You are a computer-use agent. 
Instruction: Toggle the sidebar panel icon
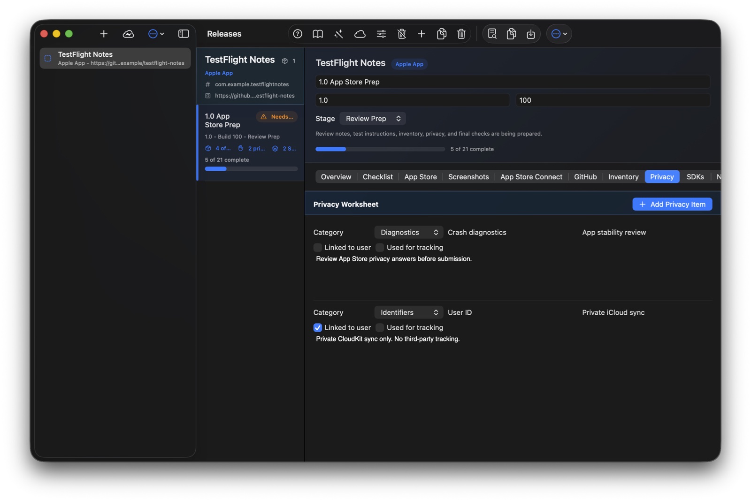tap(184, 34)
